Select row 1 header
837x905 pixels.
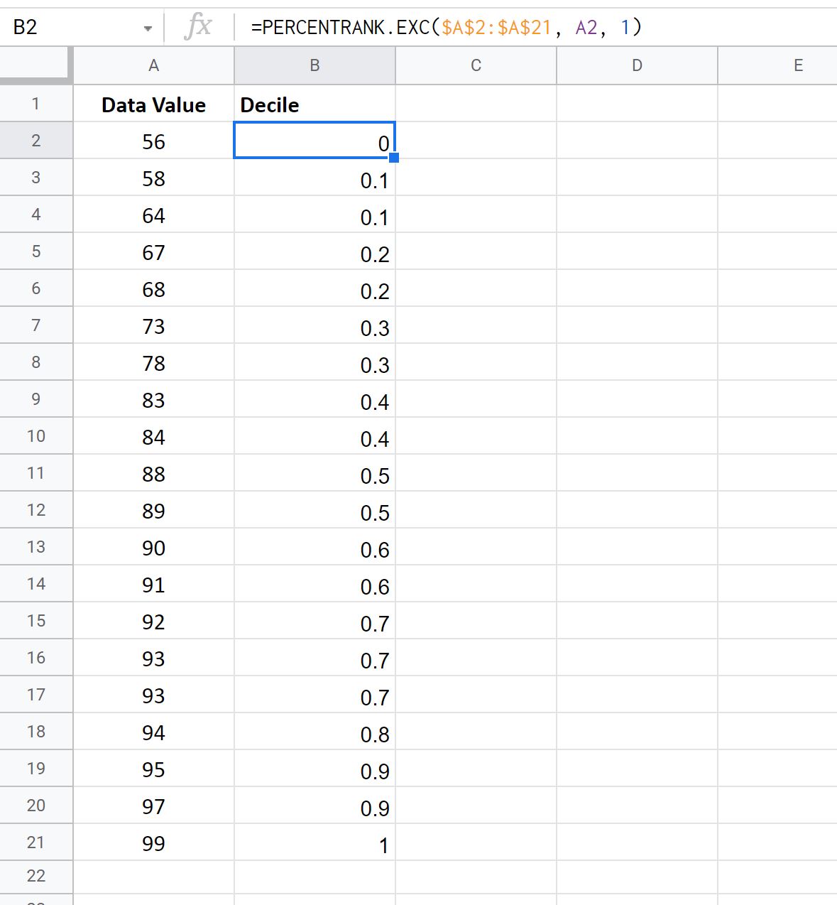pos(36,103)
